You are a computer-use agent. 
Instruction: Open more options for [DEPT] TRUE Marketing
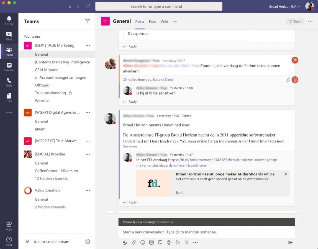click(x=88, y=46)
